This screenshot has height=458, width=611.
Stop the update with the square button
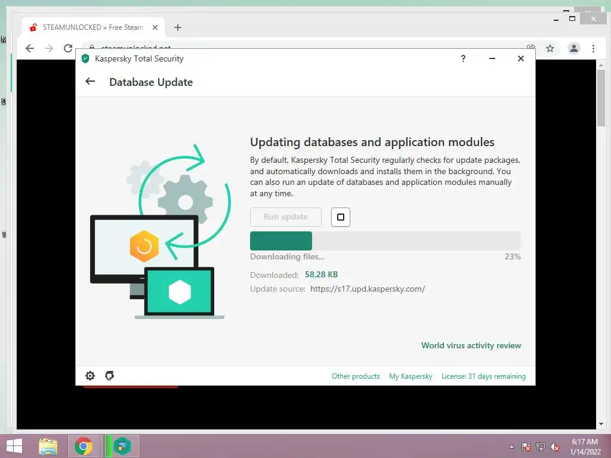pos(341,217)
